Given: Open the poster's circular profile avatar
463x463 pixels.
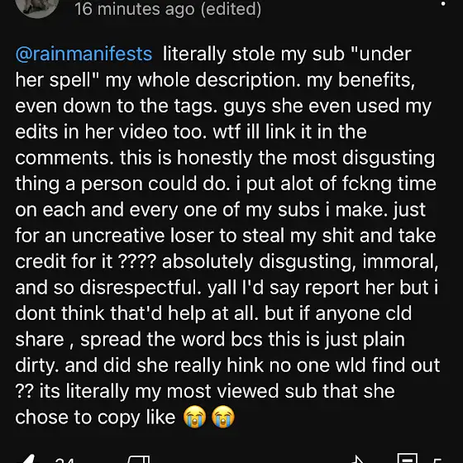Looking at the screenshot, I should 36,7.
